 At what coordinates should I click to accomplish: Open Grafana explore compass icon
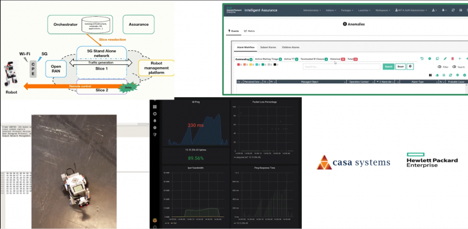tap(155, 114)
